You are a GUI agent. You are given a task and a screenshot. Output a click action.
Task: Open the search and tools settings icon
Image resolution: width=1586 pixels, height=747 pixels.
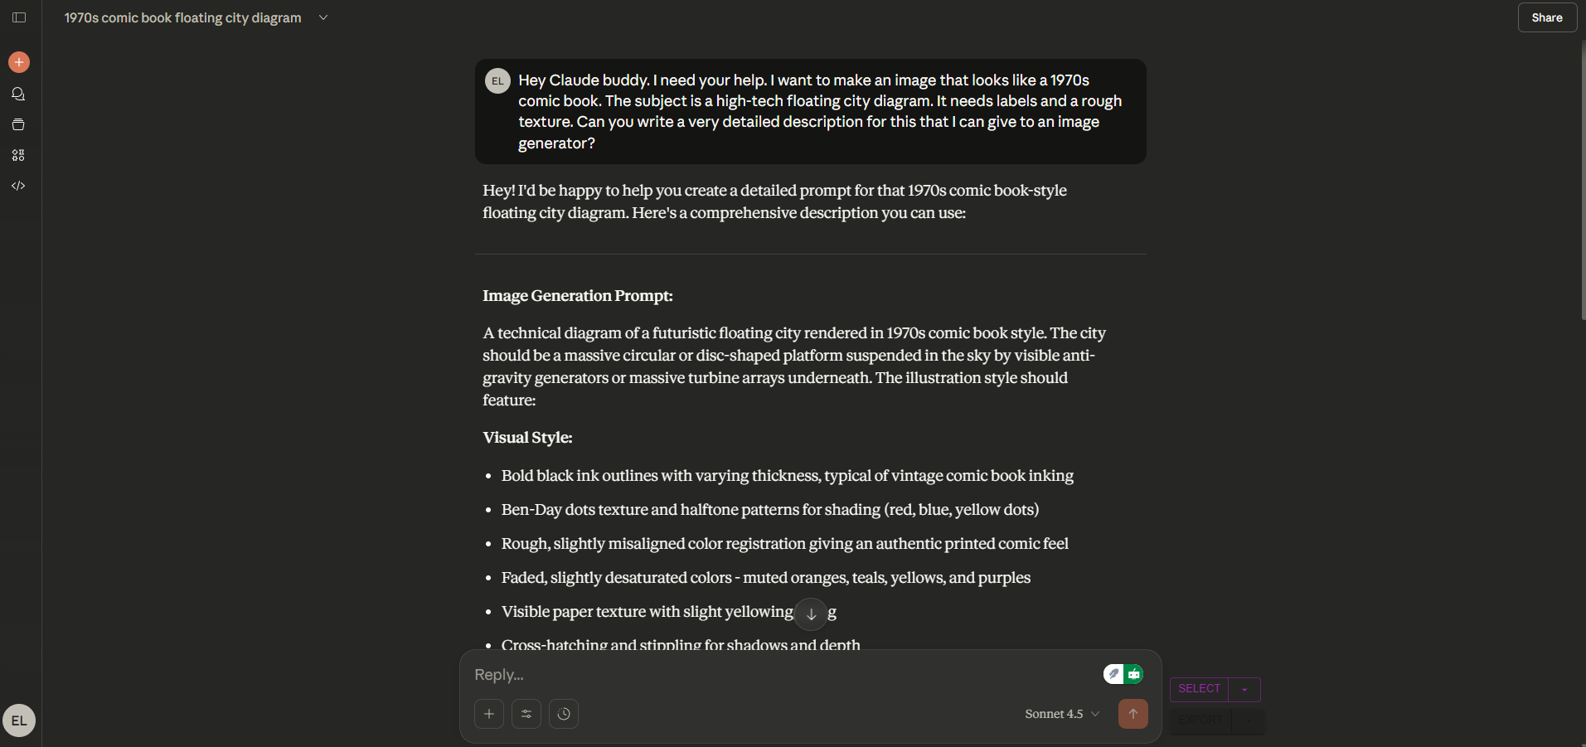526,714
